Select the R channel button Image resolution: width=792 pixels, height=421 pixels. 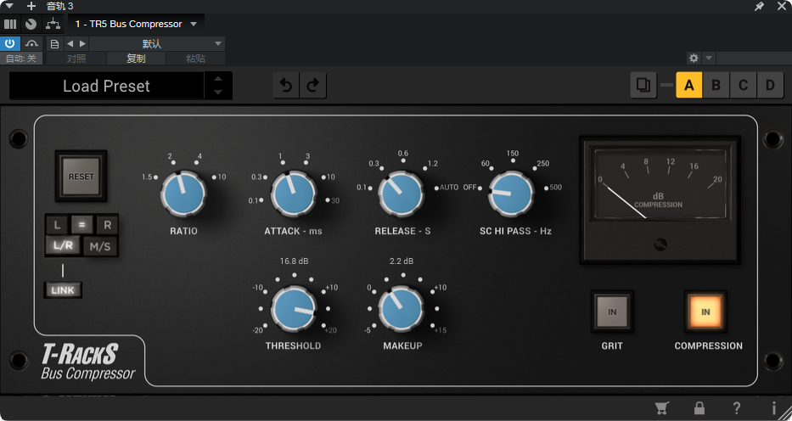107,225
